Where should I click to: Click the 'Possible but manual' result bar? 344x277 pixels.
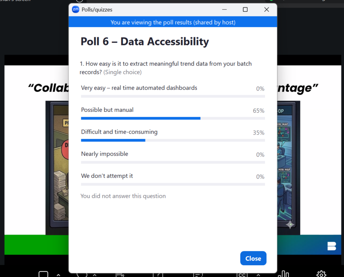click(173, 118)
